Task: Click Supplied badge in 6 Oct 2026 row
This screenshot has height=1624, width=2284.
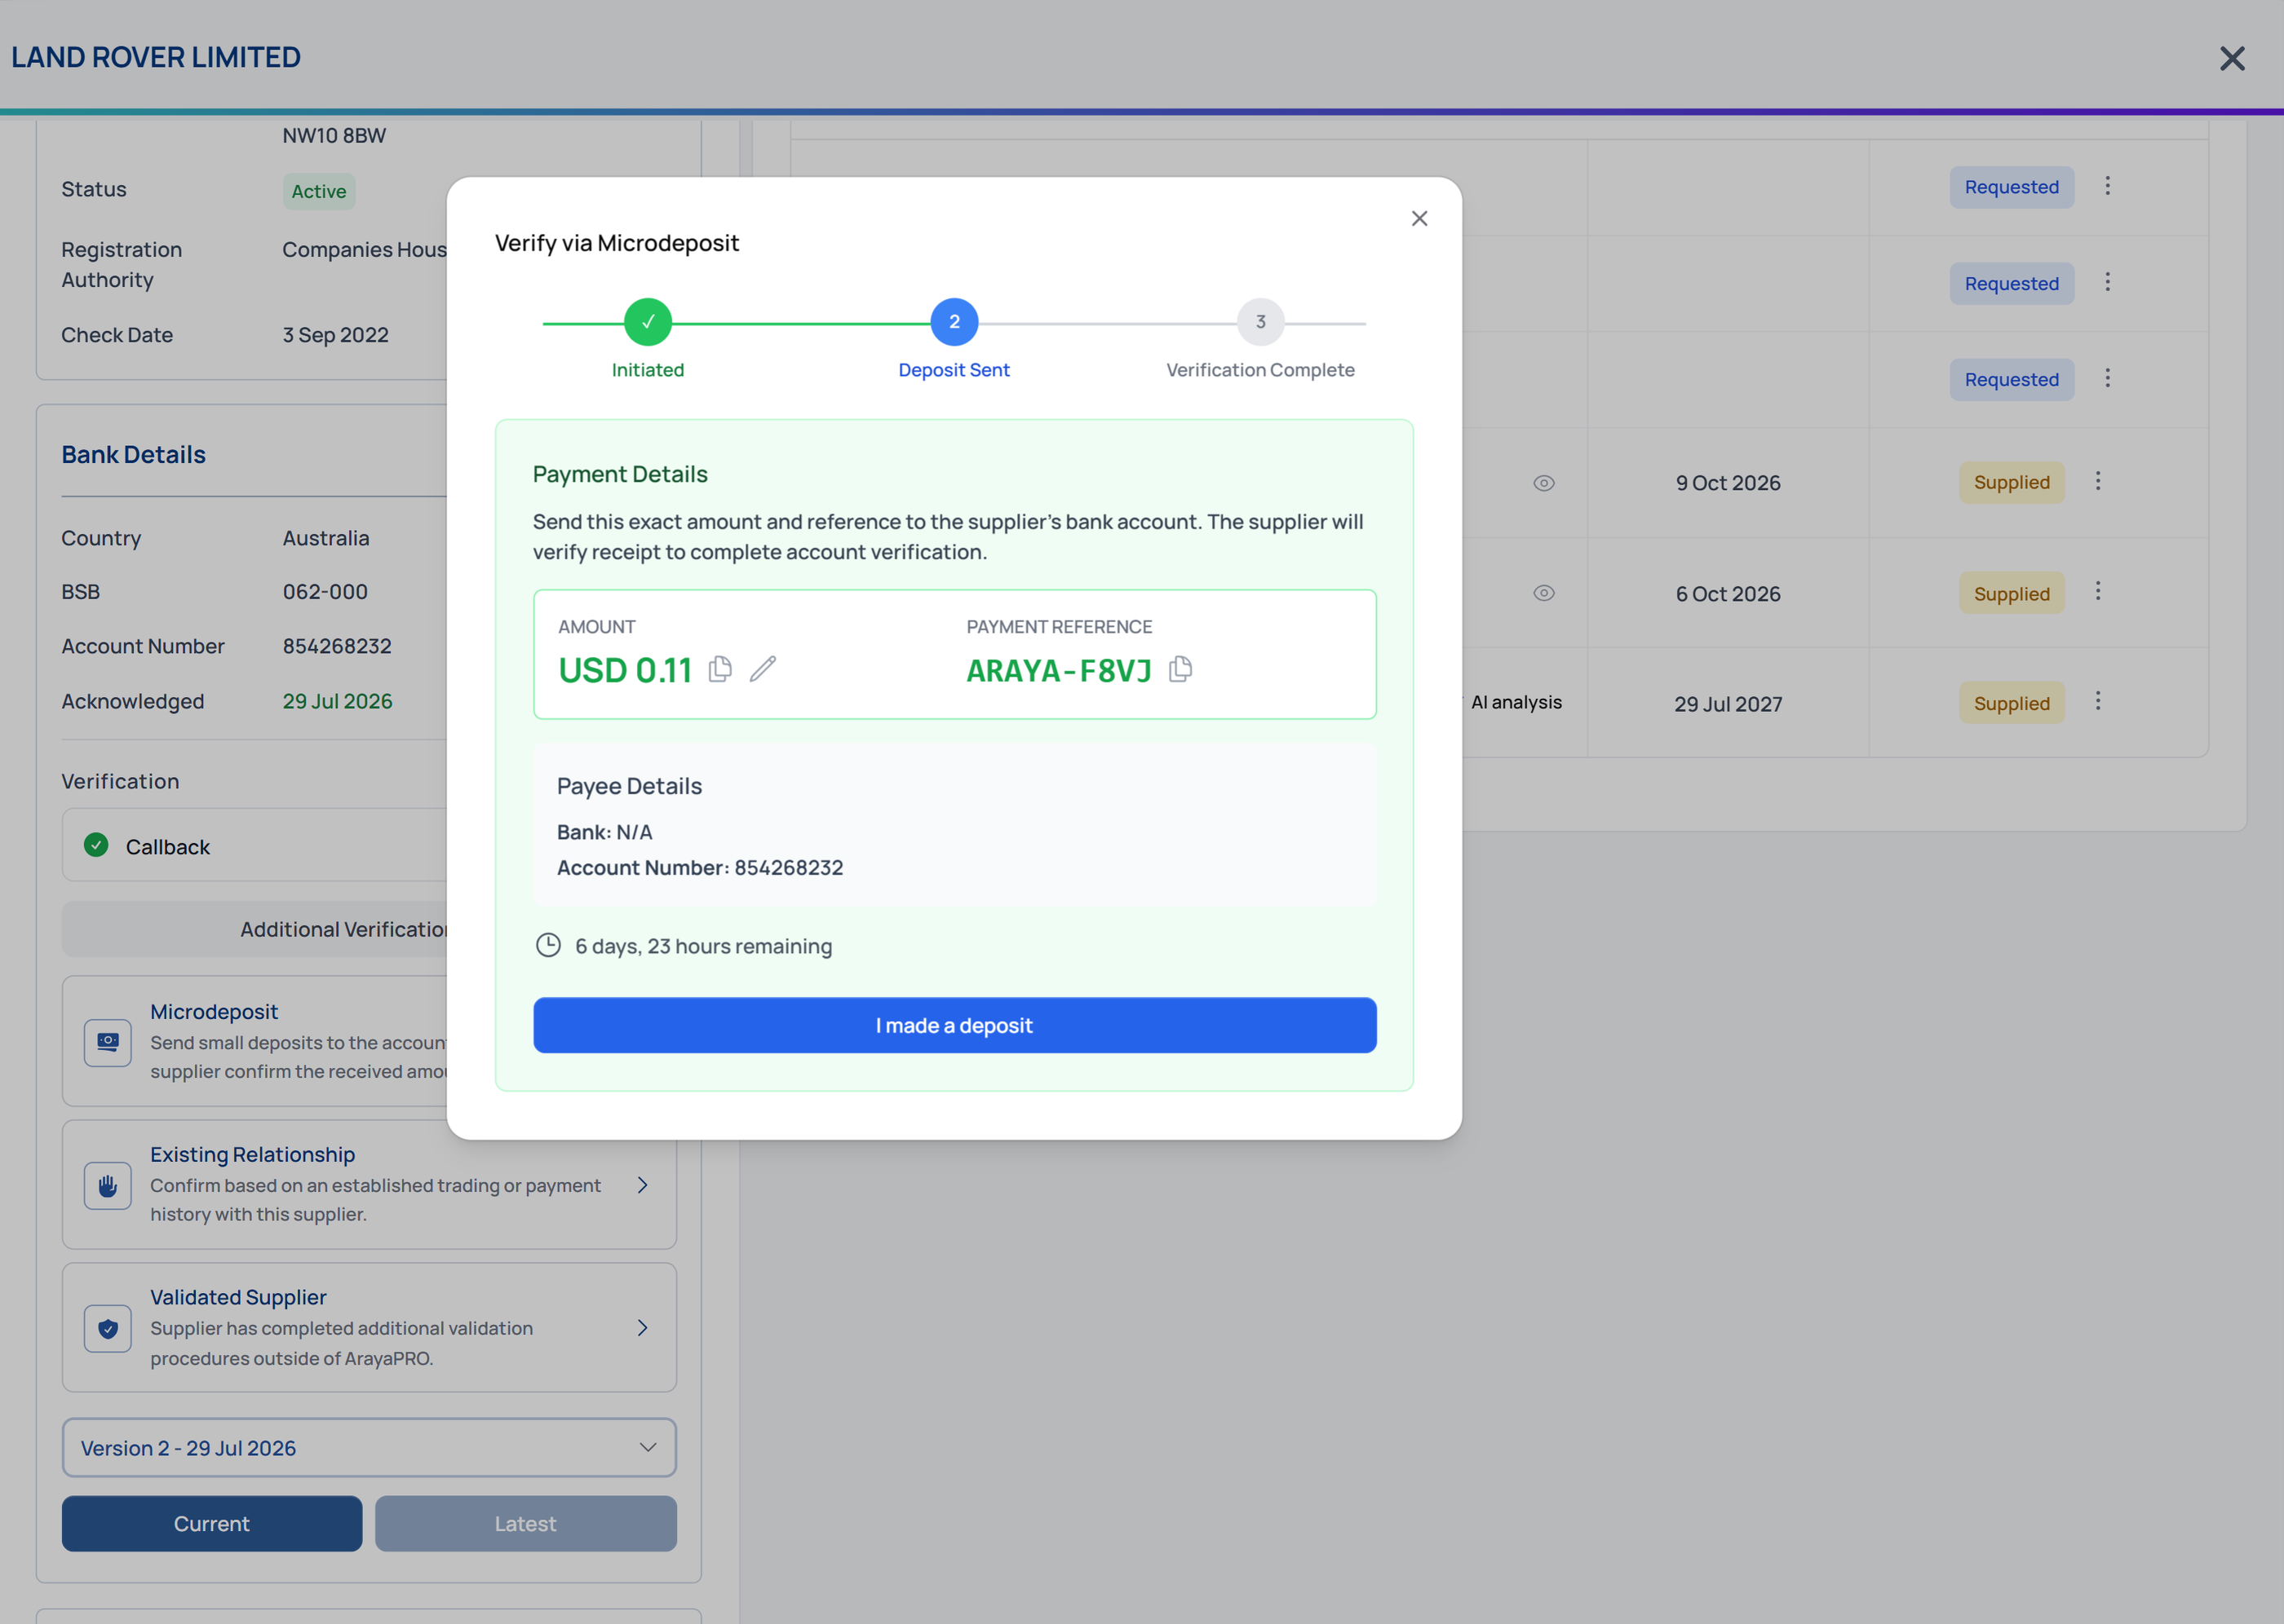Action: [x=2011, y=593]
